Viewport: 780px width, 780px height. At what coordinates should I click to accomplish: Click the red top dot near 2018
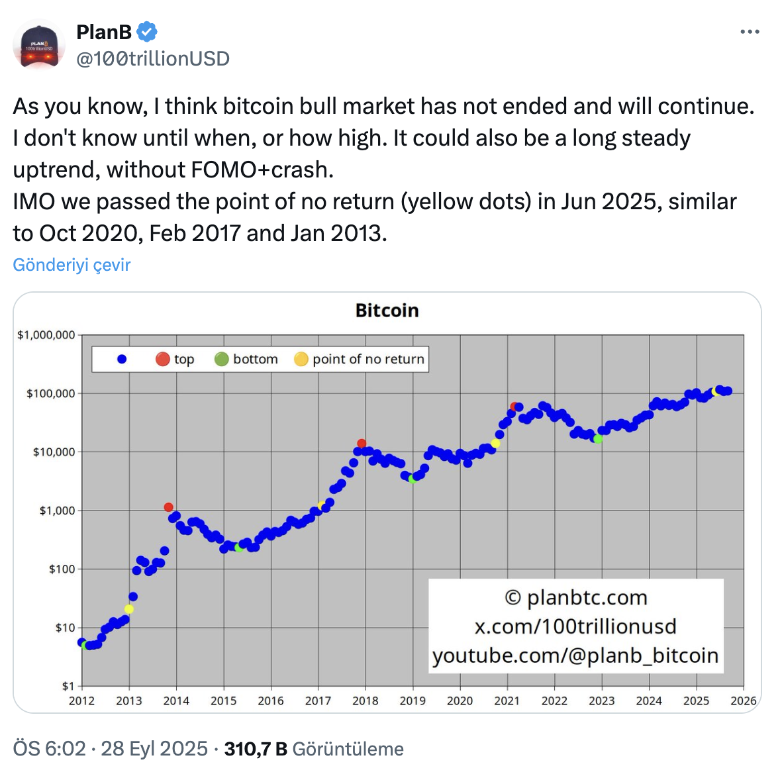click(x=362, y=443)
